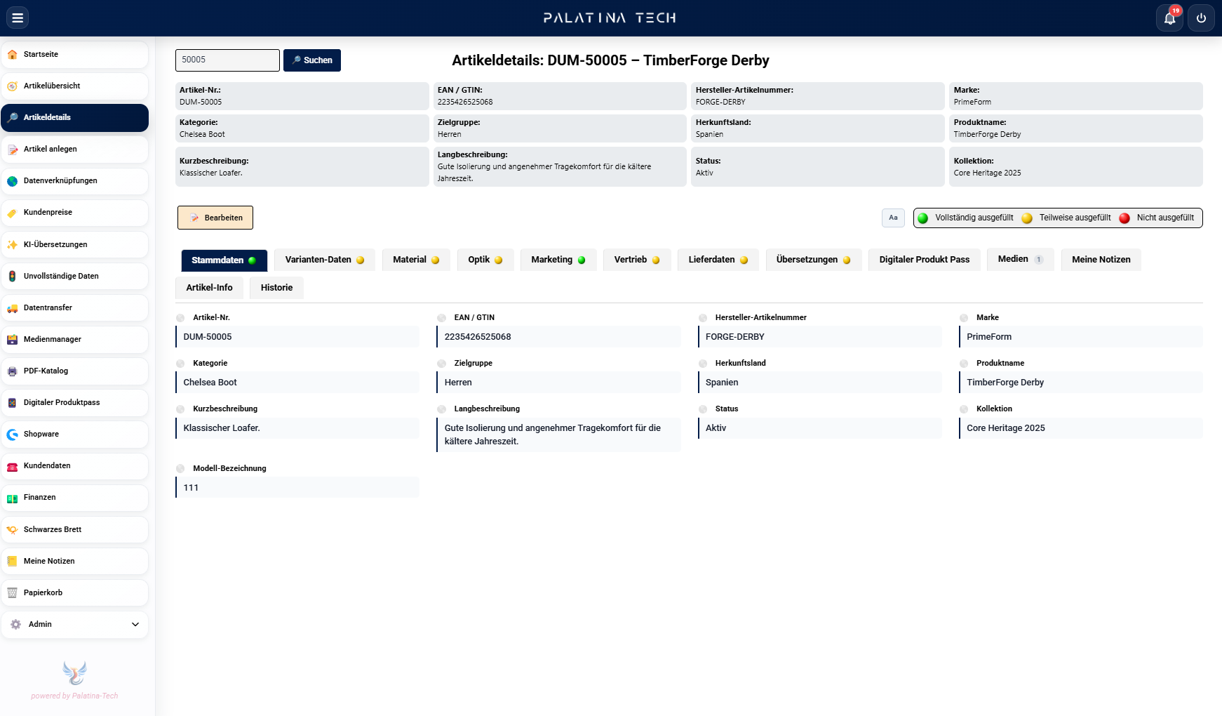Open the Medien tab
Image resolution: width=1222 pixels, height=716 pixels.
click(1021, 259)
